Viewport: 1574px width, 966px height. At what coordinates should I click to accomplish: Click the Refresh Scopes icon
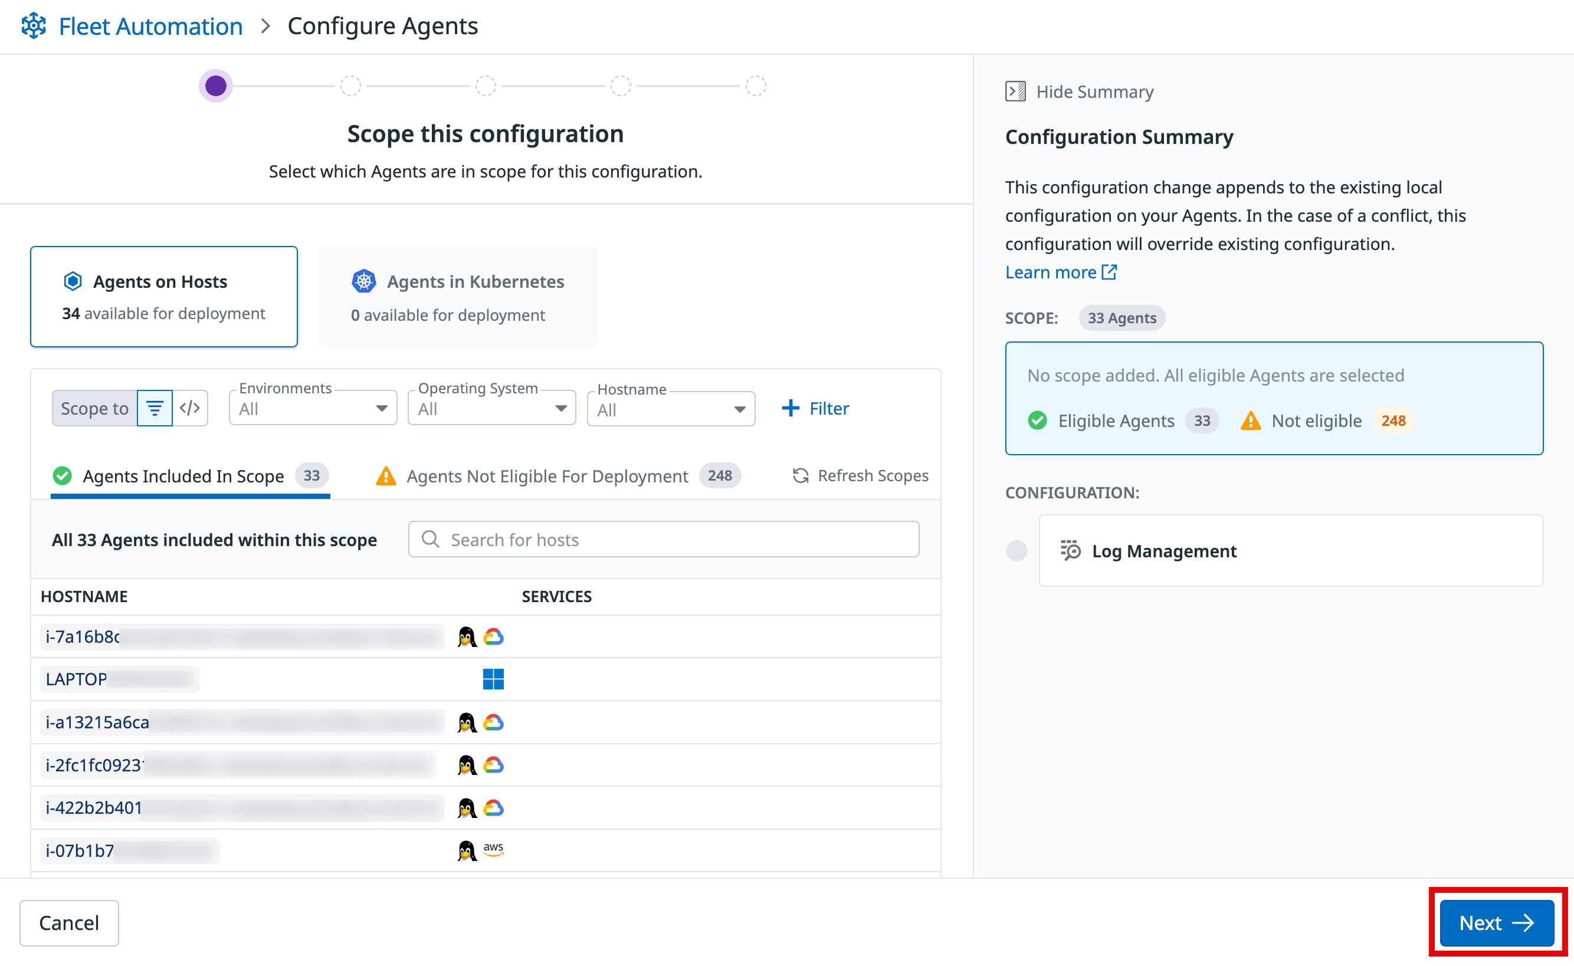coord(800,475)
